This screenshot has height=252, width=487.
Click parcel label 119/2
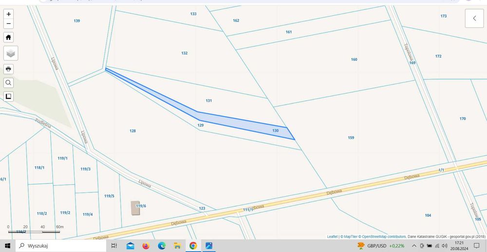click(x=65, y=213)
